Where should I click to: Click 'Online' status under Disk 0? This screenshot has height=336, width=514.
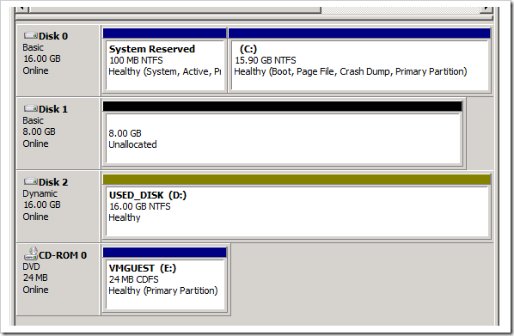click(35, 70)
